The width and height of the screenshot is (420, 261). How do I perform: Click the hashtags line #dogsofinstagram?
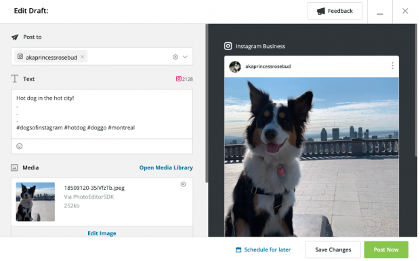76,127
